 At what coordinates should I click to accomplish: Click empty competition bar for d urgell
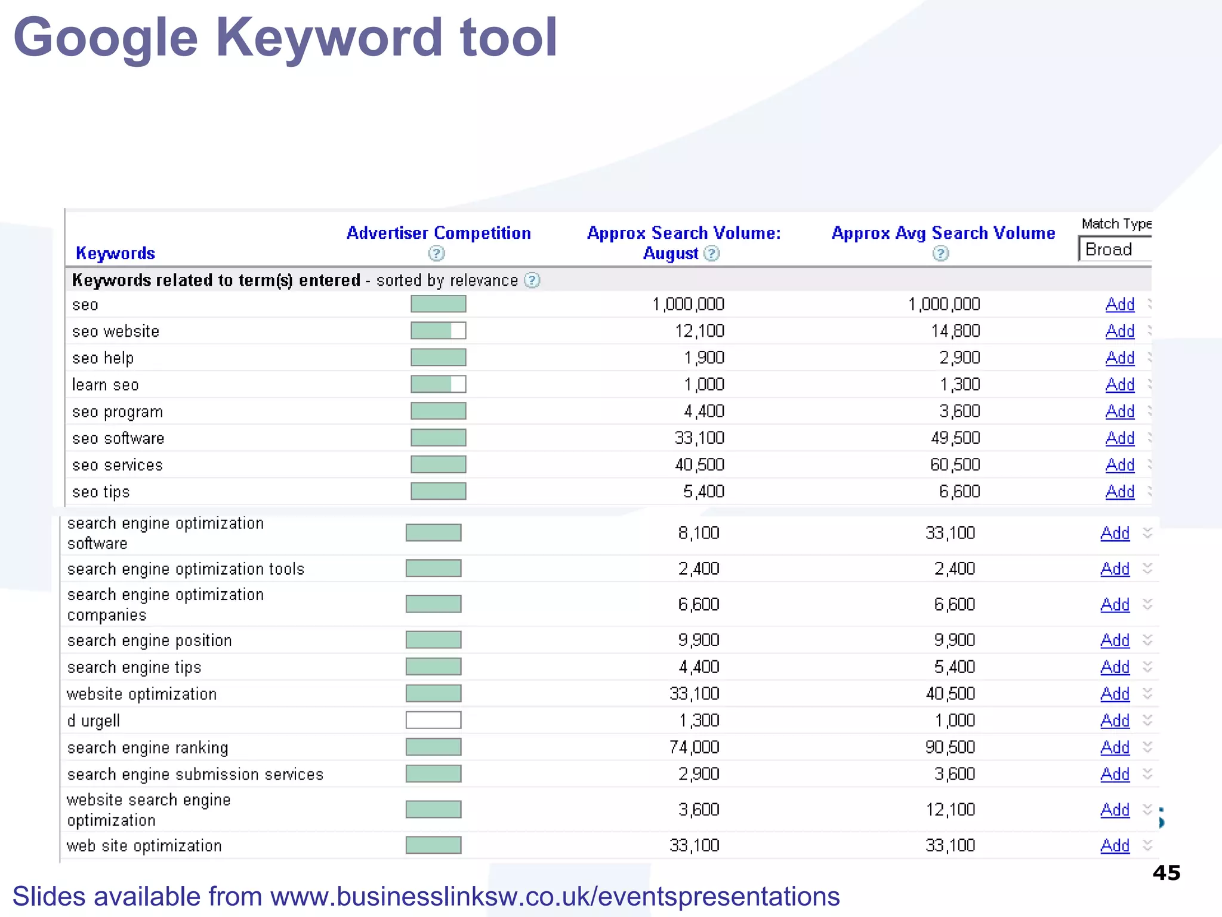point(433,720)
